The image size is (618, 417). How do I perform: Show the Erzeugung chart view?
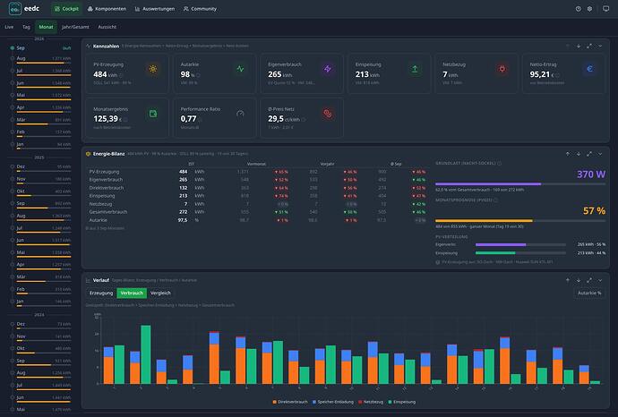(x=101, y=293)
